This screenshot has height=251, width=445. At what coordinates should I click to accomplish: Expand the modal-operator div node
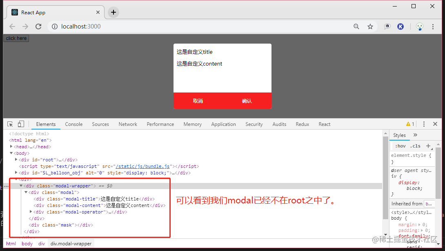31,211
